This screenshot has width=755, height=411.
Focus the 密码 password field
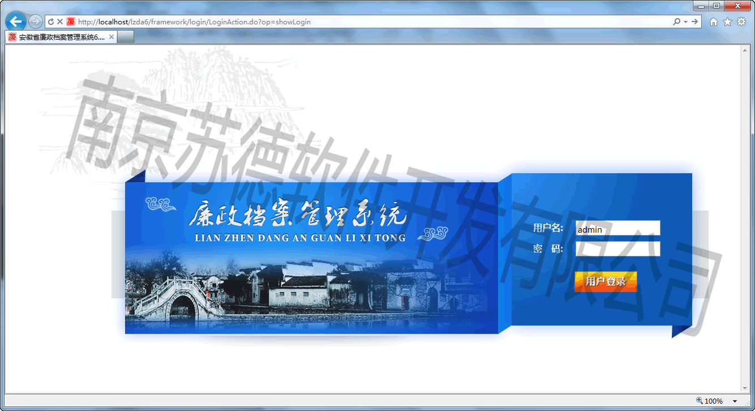617,249
